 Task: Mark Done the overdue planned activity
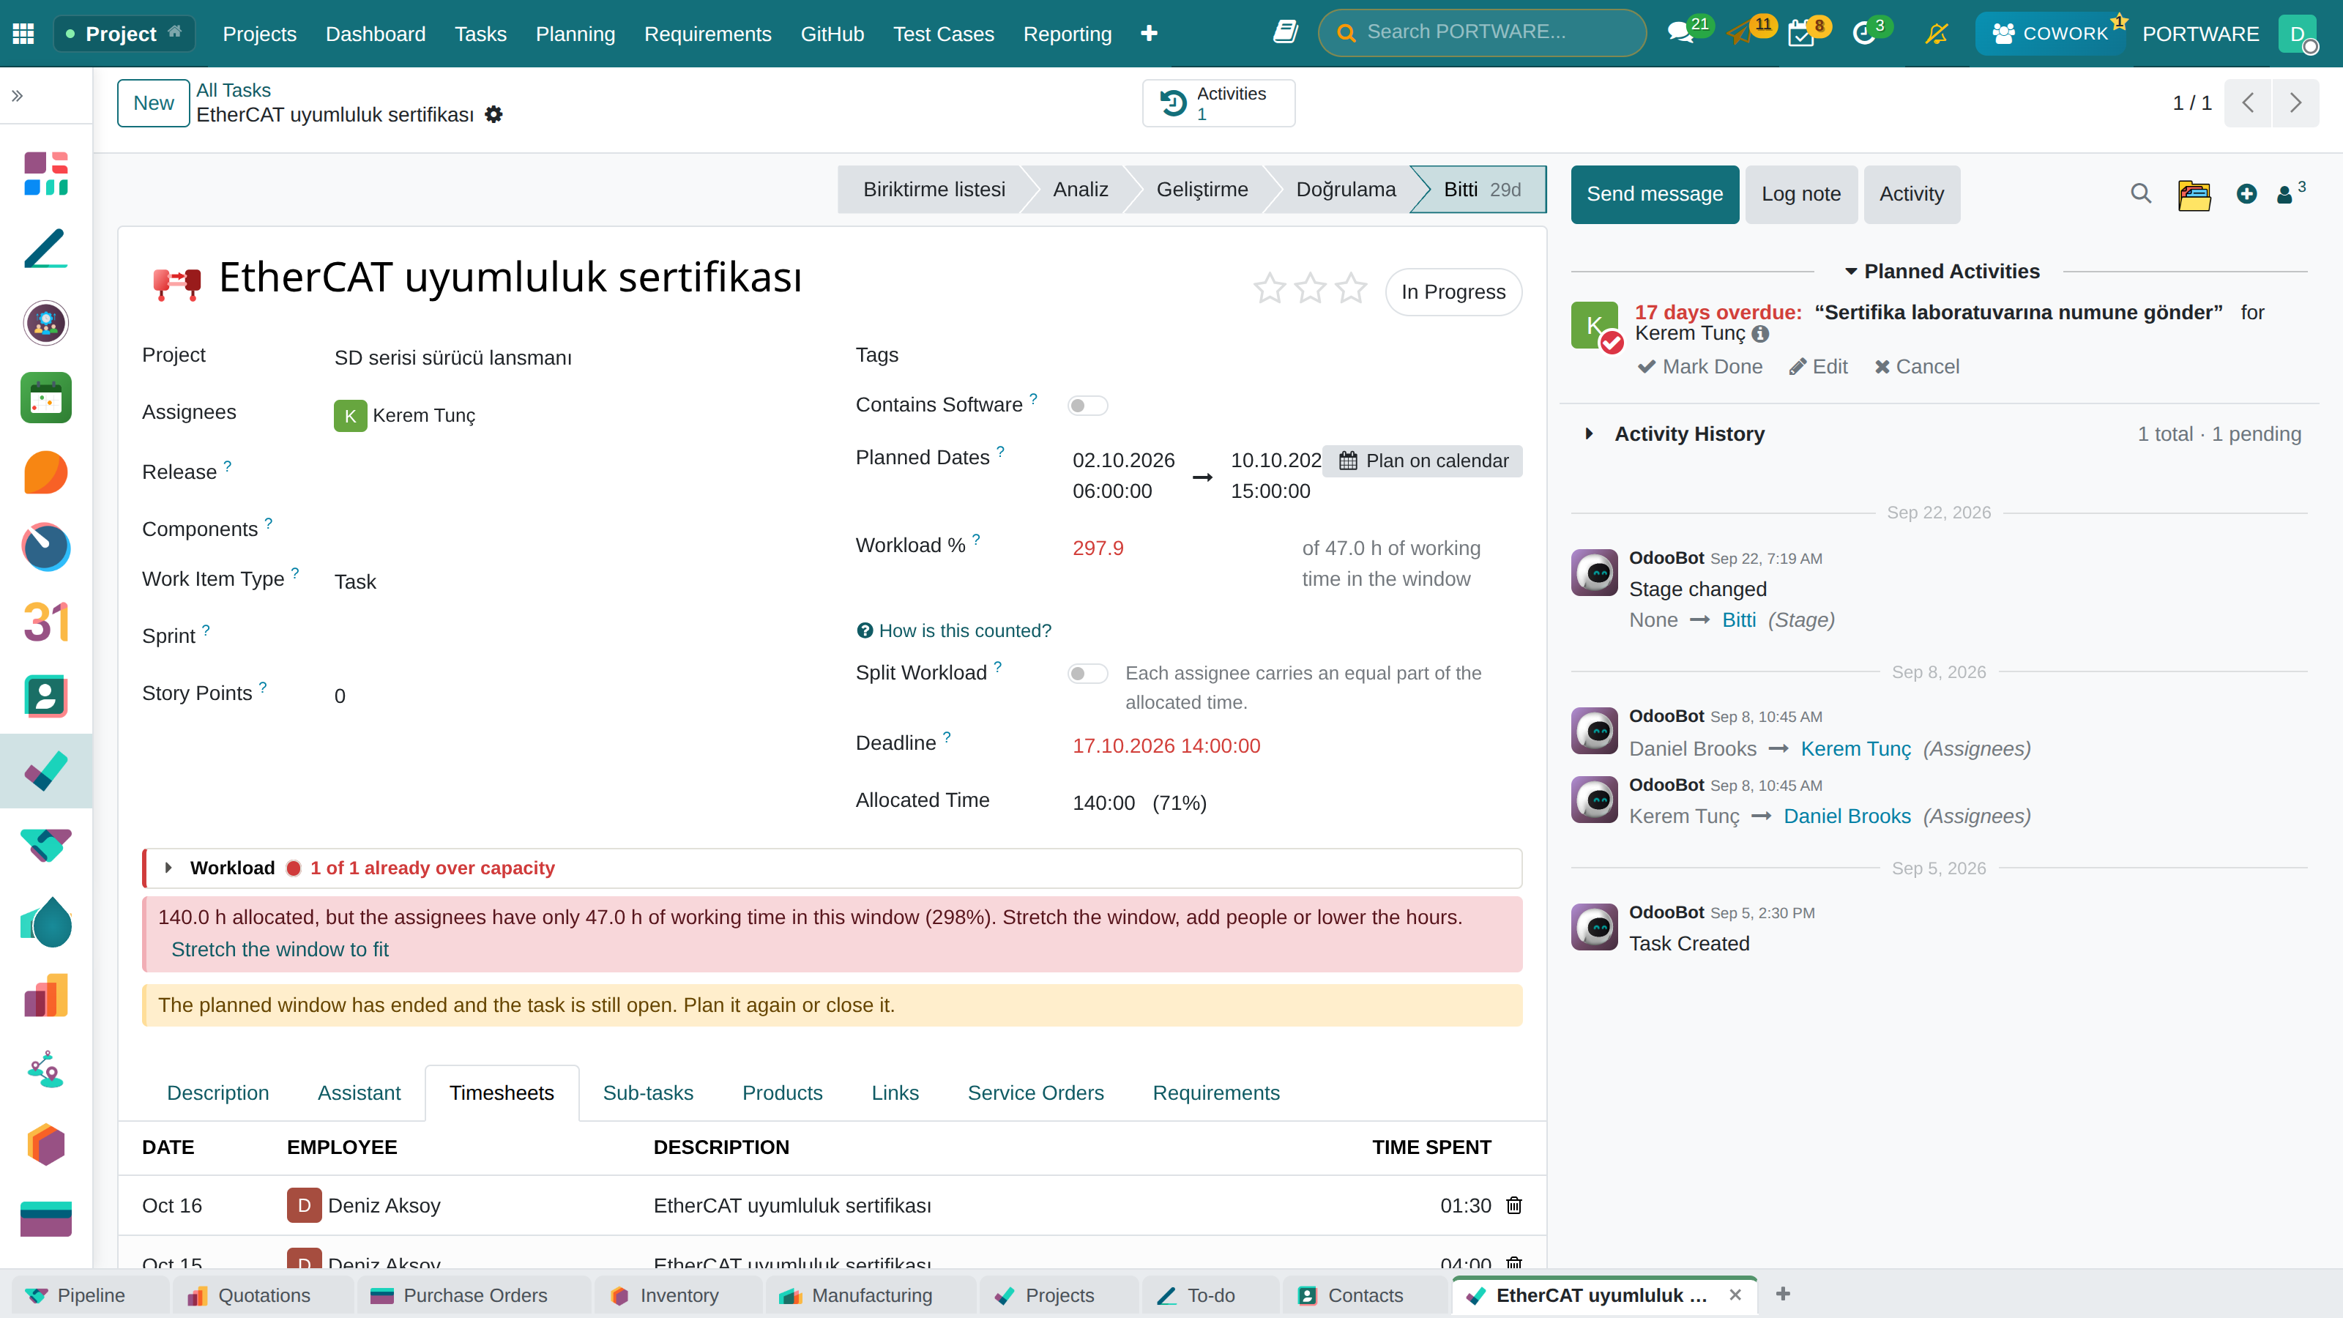[x=1700, y=367]
